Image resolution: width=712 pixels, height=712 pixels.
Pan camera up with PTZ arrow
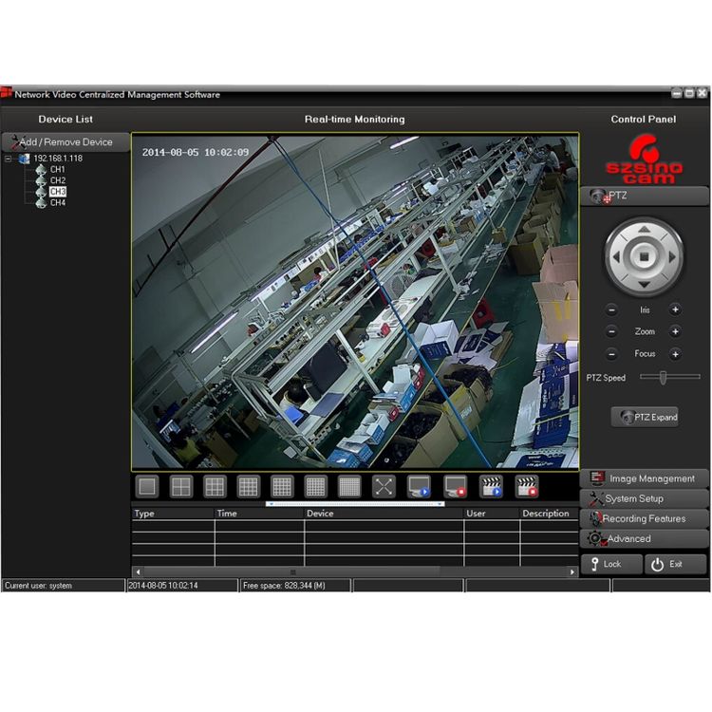[644, 230]
